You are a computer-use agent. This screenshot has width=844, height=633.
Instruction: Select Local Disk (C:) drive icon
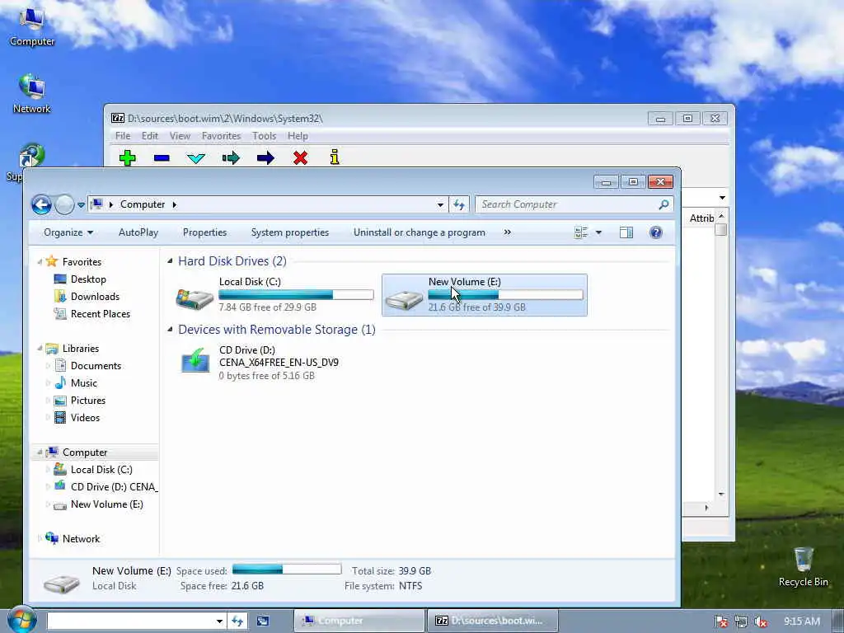click(195, 298)
